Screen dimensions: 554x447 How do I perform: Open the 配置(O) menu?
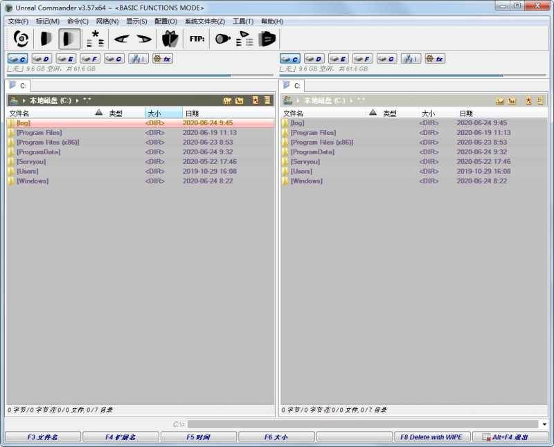[x=166, y=21]
